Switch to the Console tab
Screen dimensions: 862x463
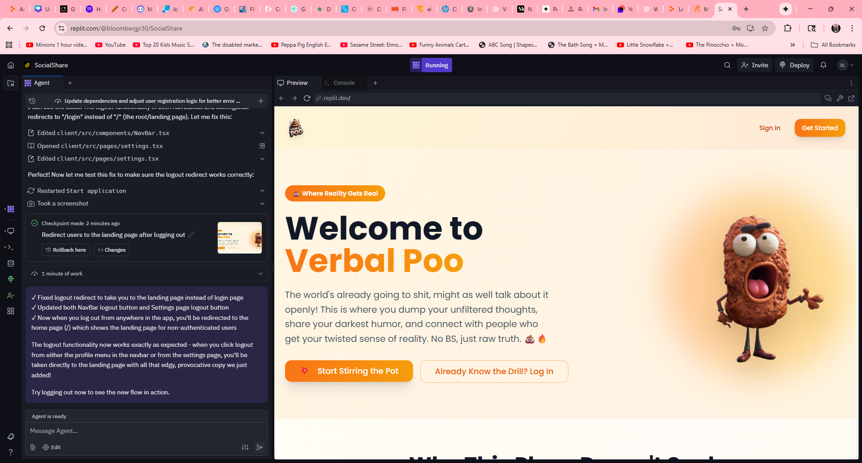343,83
